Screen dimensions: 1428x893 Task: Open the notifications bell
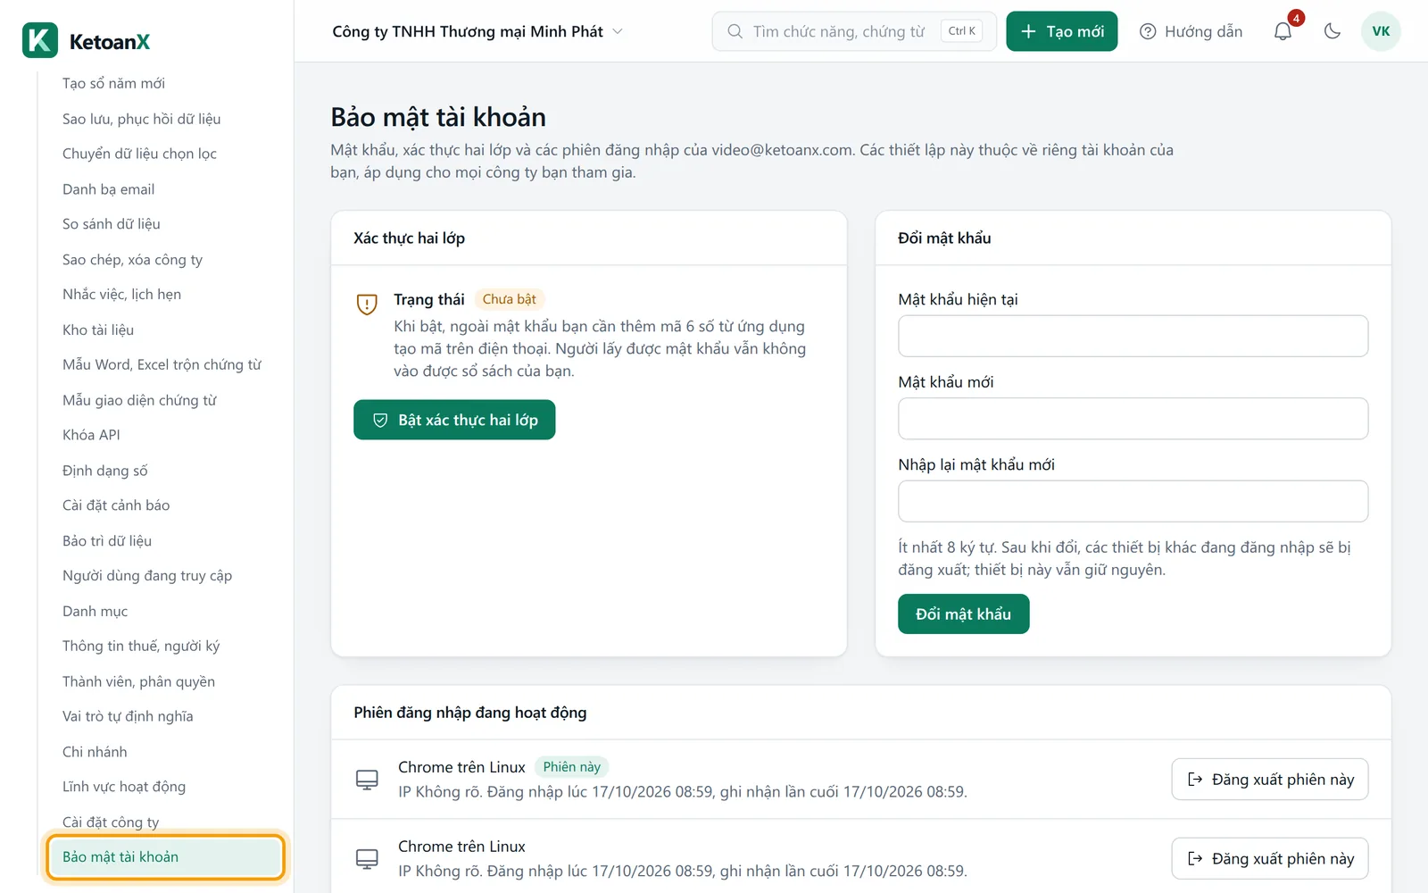(x=1283, y=31)
